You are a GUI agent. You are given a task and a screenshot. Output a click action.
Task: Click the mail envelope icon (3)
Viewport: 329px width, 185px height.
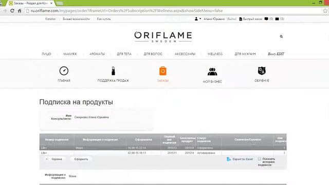(x=277, y=19)
